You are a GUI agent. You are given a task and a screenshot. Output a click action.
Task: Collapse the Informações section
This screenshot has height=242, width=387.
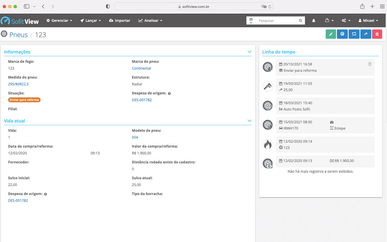pos(249,52)
